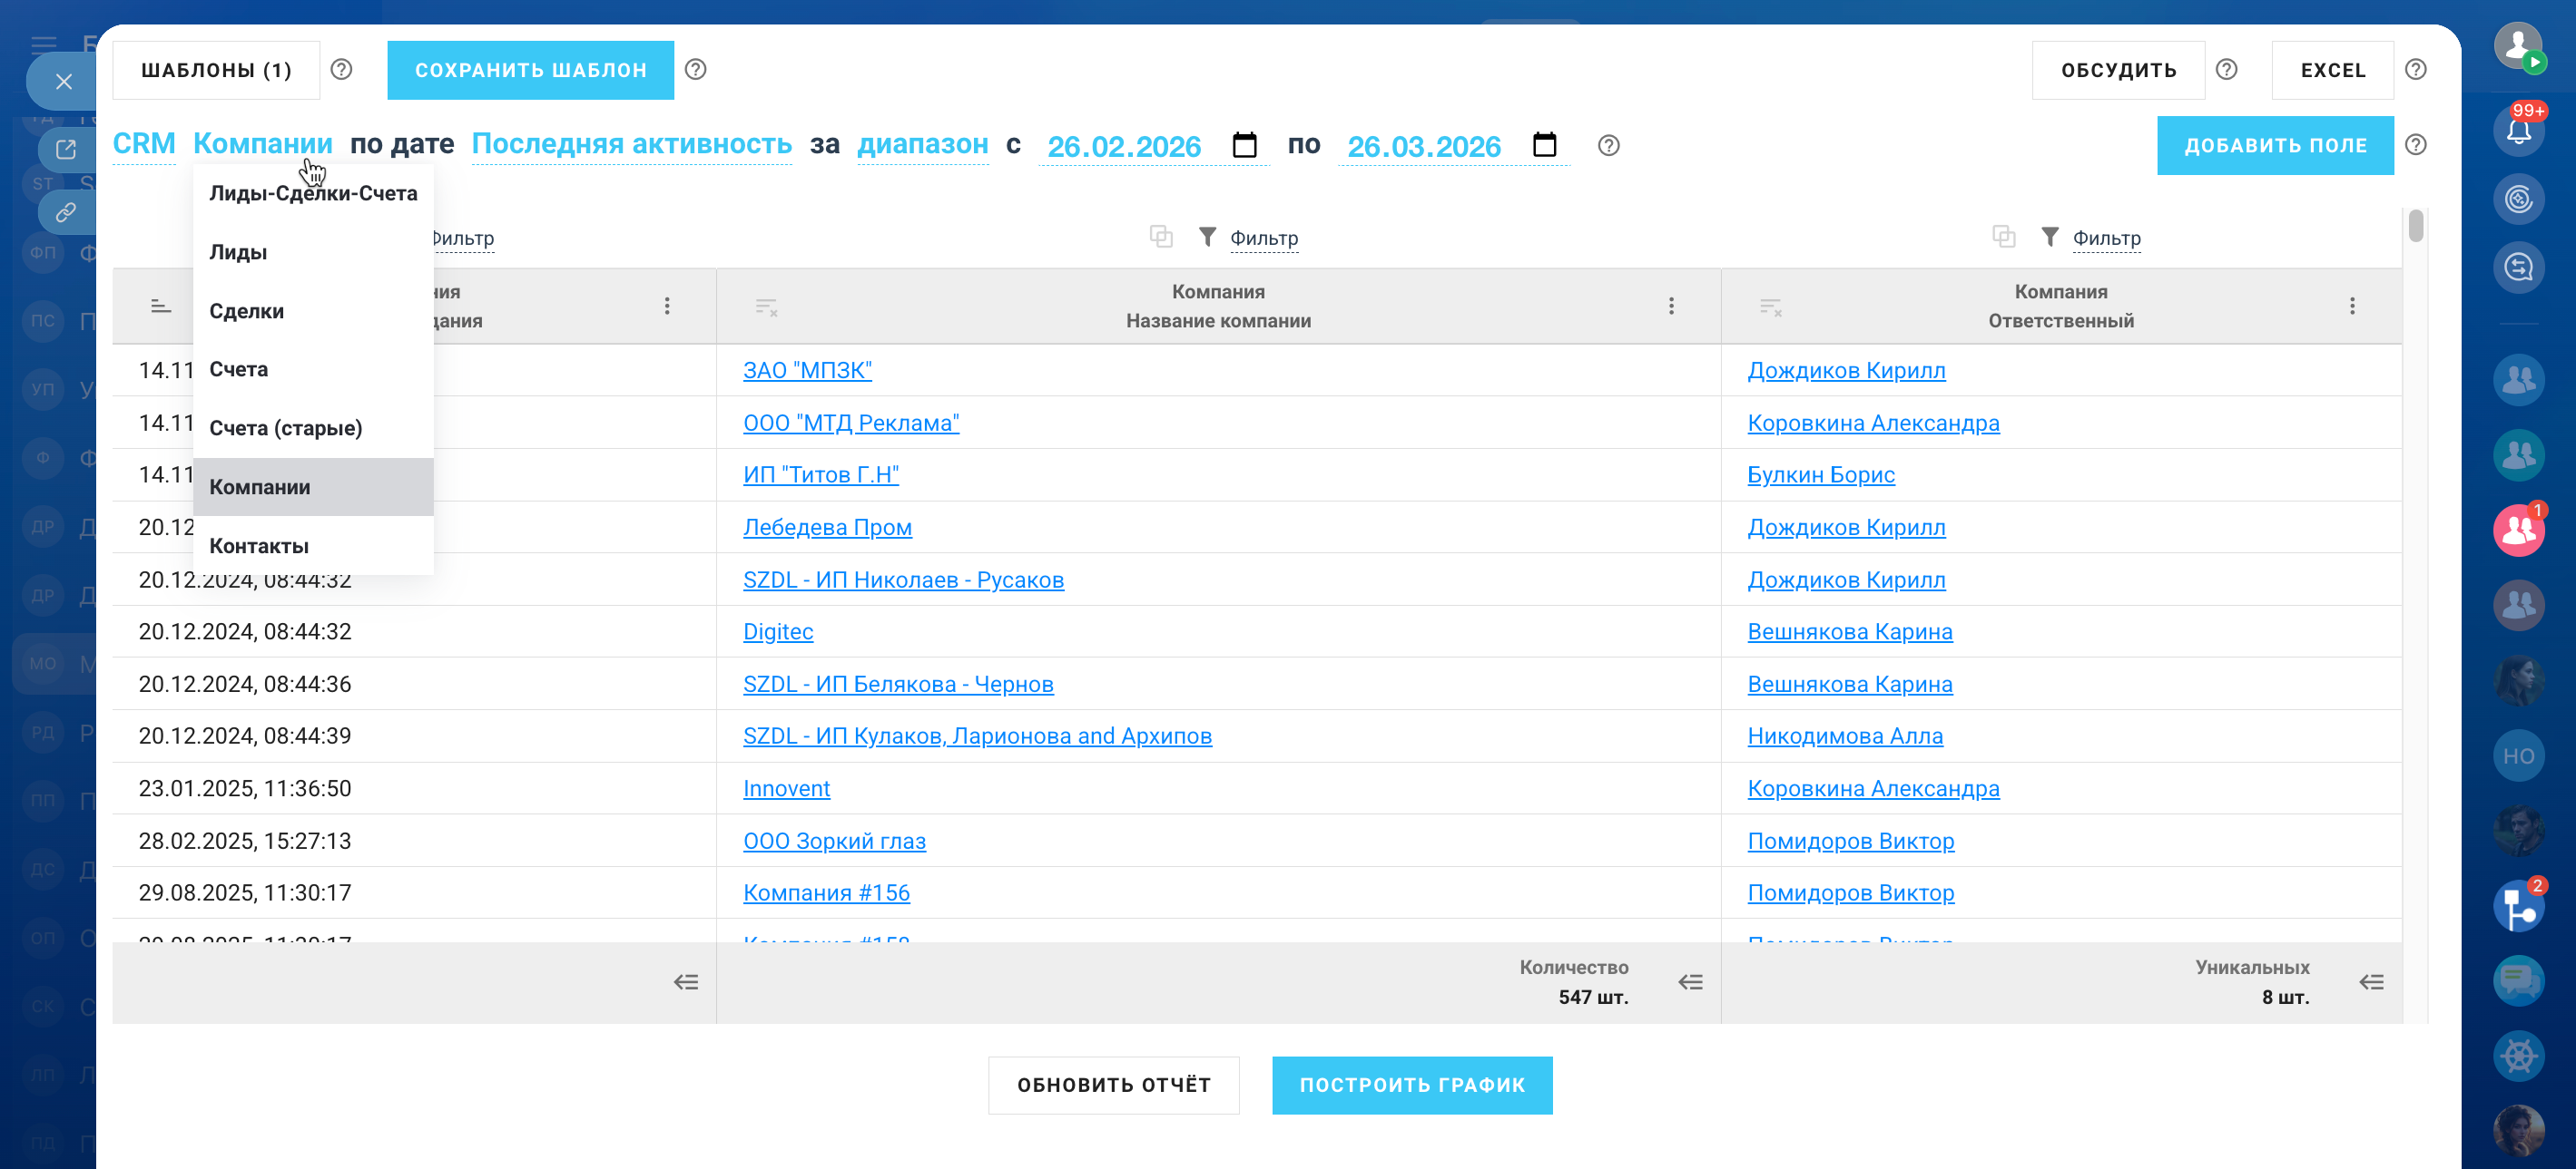
Task: Open calendar picker for end date
Action: (x=1544, y=146)
